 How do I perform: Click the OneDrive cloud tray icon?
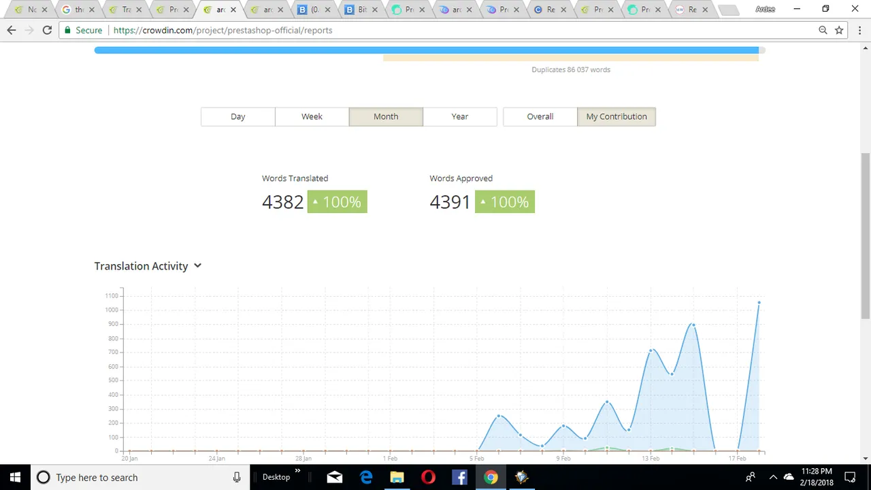pos(789,477)
